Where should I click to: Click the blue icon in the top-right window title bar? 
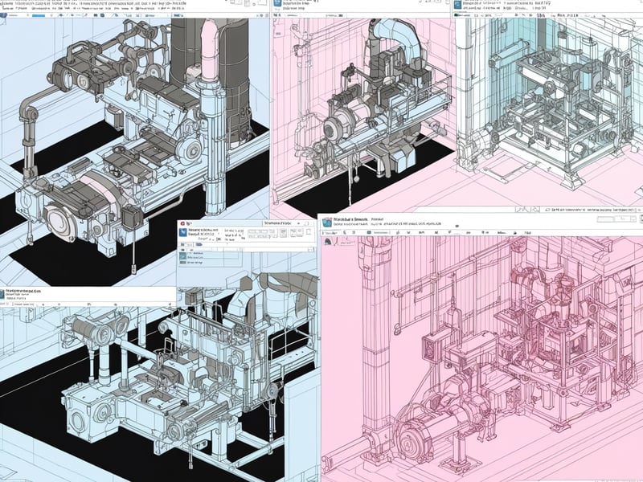click(458, 3)
